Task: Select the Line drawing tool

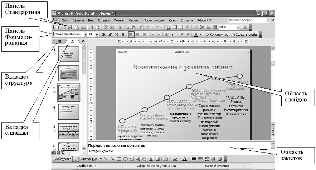Action: pos(106,159)
